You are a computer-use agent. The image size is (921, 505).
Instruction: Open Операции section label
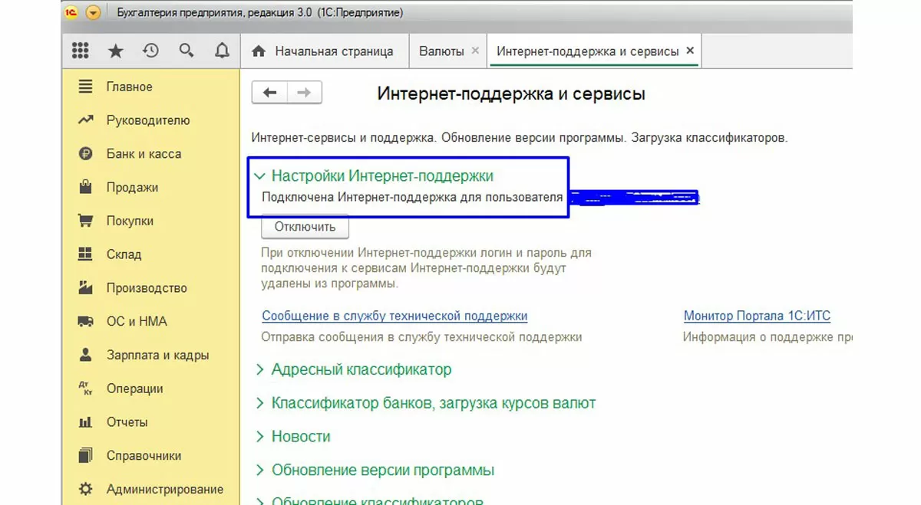pyautogui.click(x=134, y=389)
